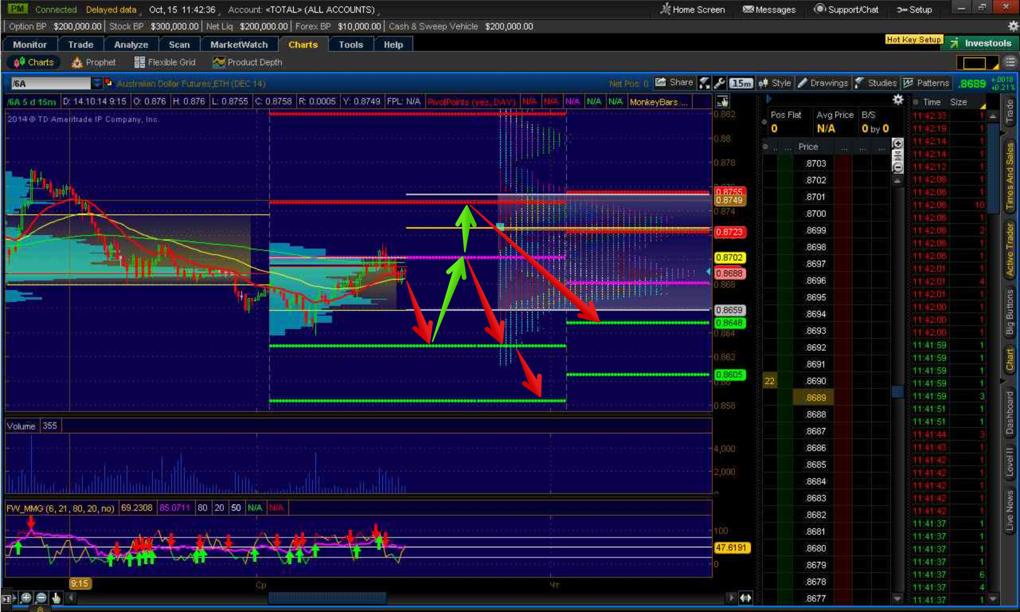
Task: Open the Big Buttons side tab
Action: [1010, 312]
